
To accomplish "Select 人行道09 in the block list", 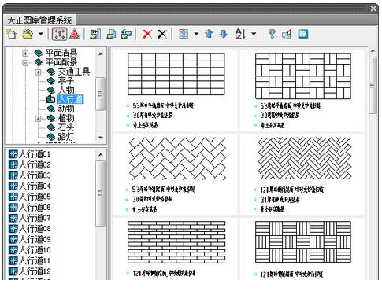I will pyautogui.click(x=35, y=239).
